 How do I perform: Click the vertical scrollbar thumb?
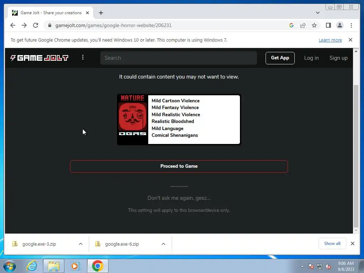[356, 156]
